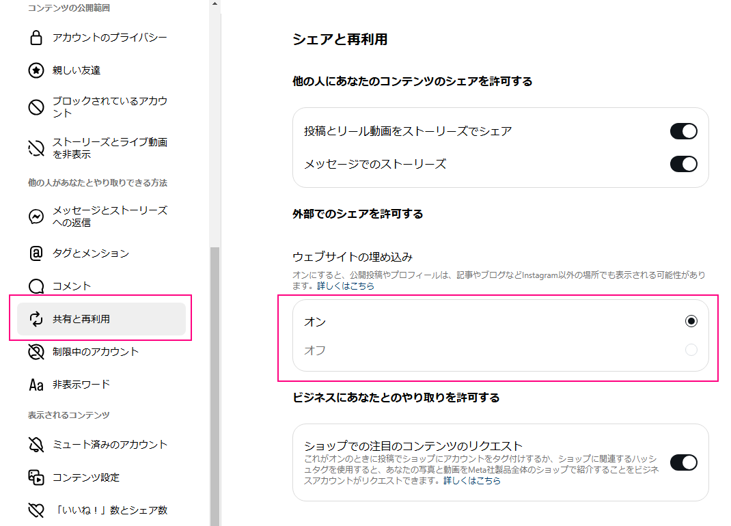Click the messenger icon for メッセージとストーリーズへの返信
This screenshot has height=526, width=731.
36,217
